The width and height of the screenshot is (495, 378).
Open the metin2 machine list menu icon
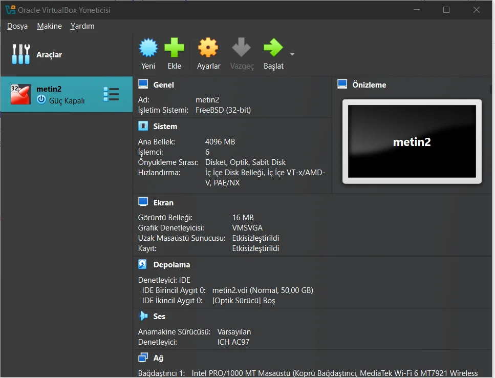(x=111, y=94)
